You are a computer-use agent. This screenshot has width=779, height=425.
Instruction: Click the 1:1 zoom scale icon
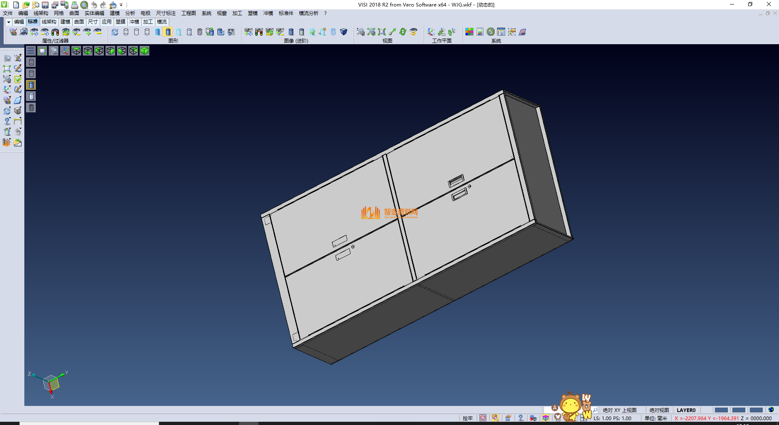(382, 32)
